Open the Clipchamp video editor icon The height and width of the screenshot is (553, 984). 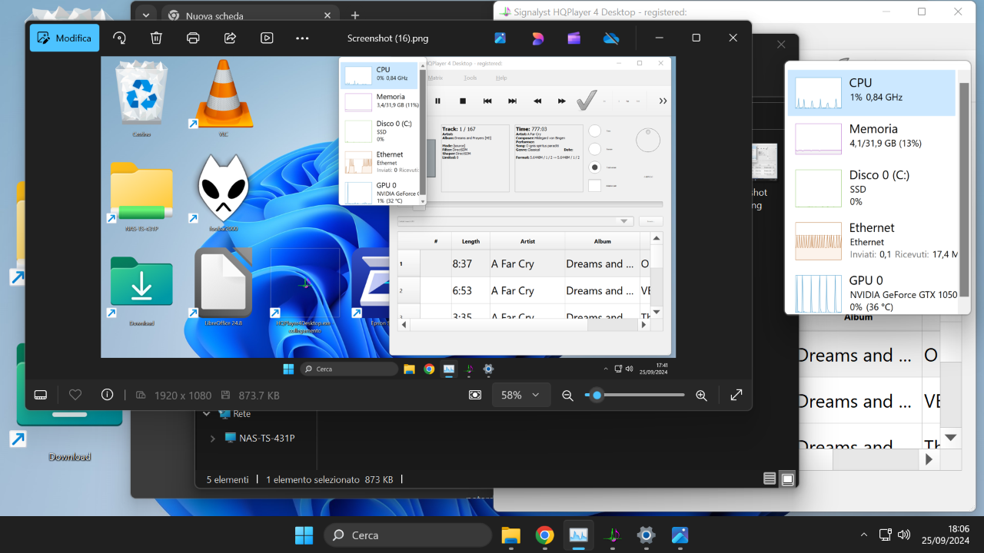(x=574, y=38)
